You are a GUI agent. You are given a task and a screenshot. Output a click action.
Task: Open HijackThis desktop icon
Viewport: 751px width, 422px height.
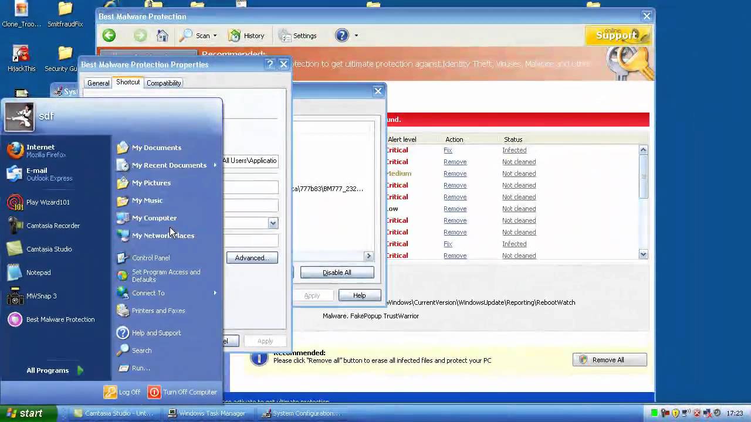click(22, 59)
